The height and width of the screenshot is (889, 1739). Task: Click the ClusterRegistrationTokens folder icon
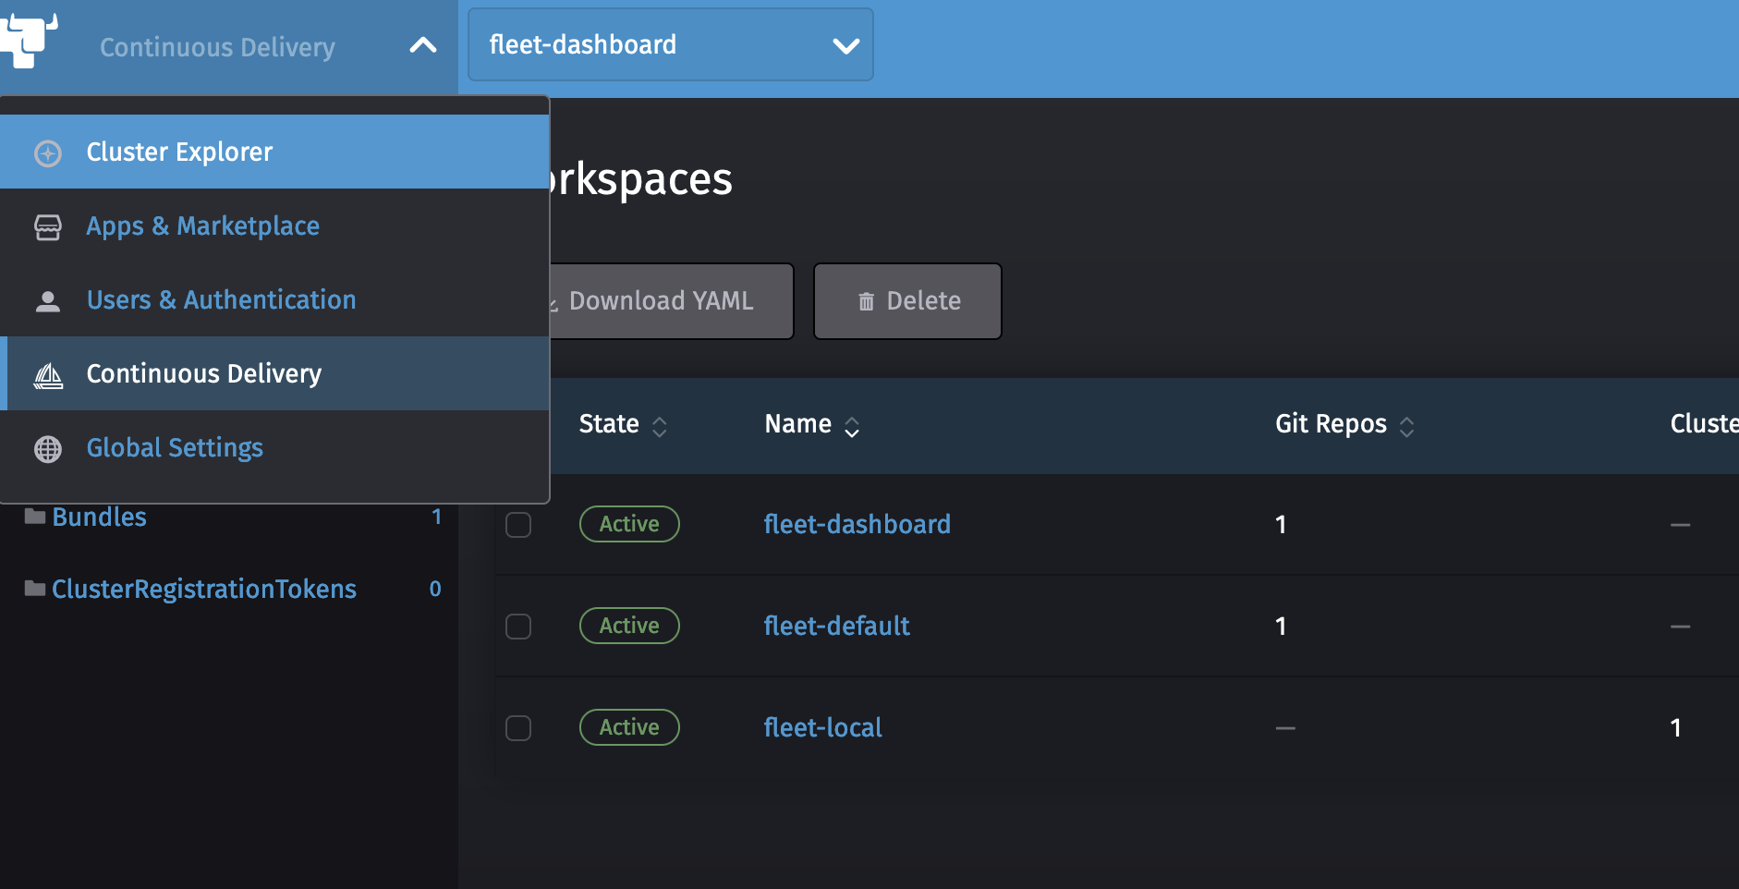pyautogui.click(x=35, y=589)
